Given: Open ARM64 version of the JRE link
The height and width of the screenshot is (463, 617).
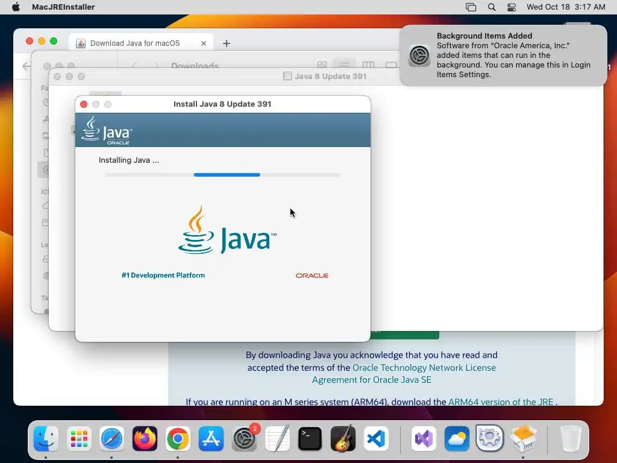Looking at the screenshot, I should [501, 402].
